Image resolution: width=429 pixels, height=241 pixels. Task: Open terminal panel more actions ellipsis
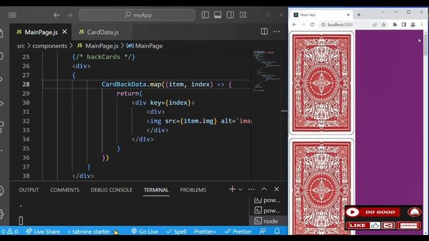click(251, 189)
